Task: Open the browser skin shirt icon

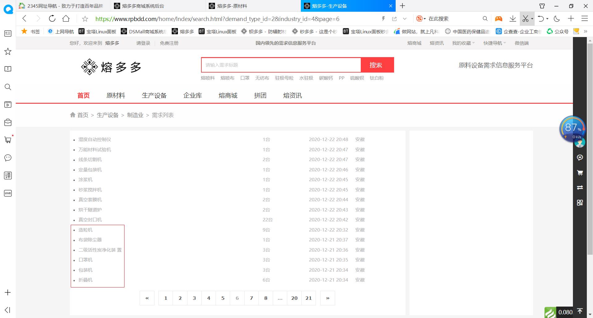Action: coord(542,6)
